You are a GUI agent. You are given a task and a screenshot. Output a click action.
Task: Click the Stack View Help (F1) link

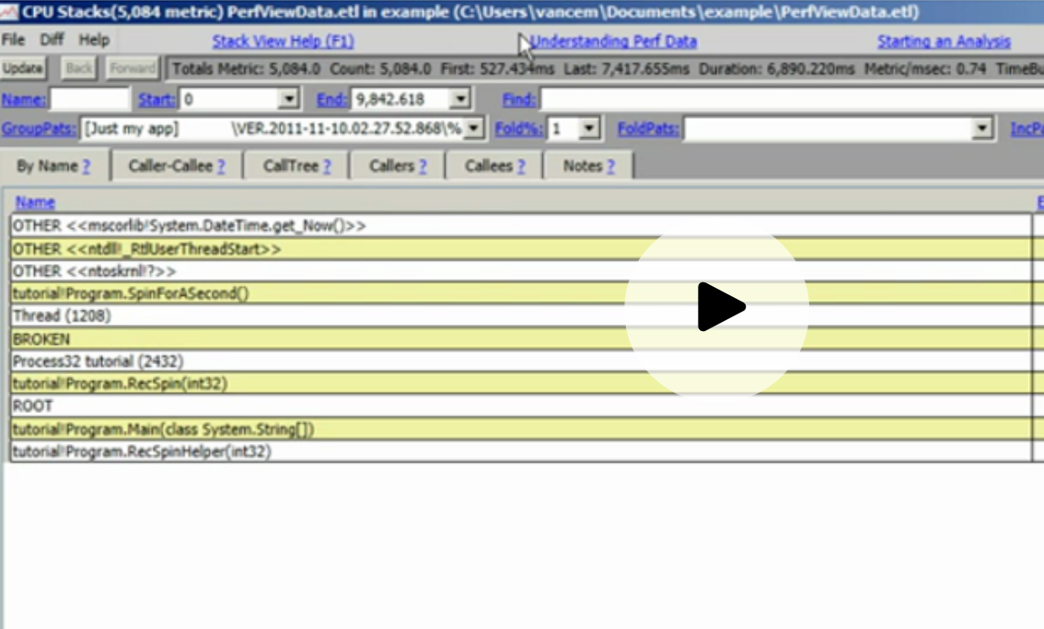pos(282,41)
